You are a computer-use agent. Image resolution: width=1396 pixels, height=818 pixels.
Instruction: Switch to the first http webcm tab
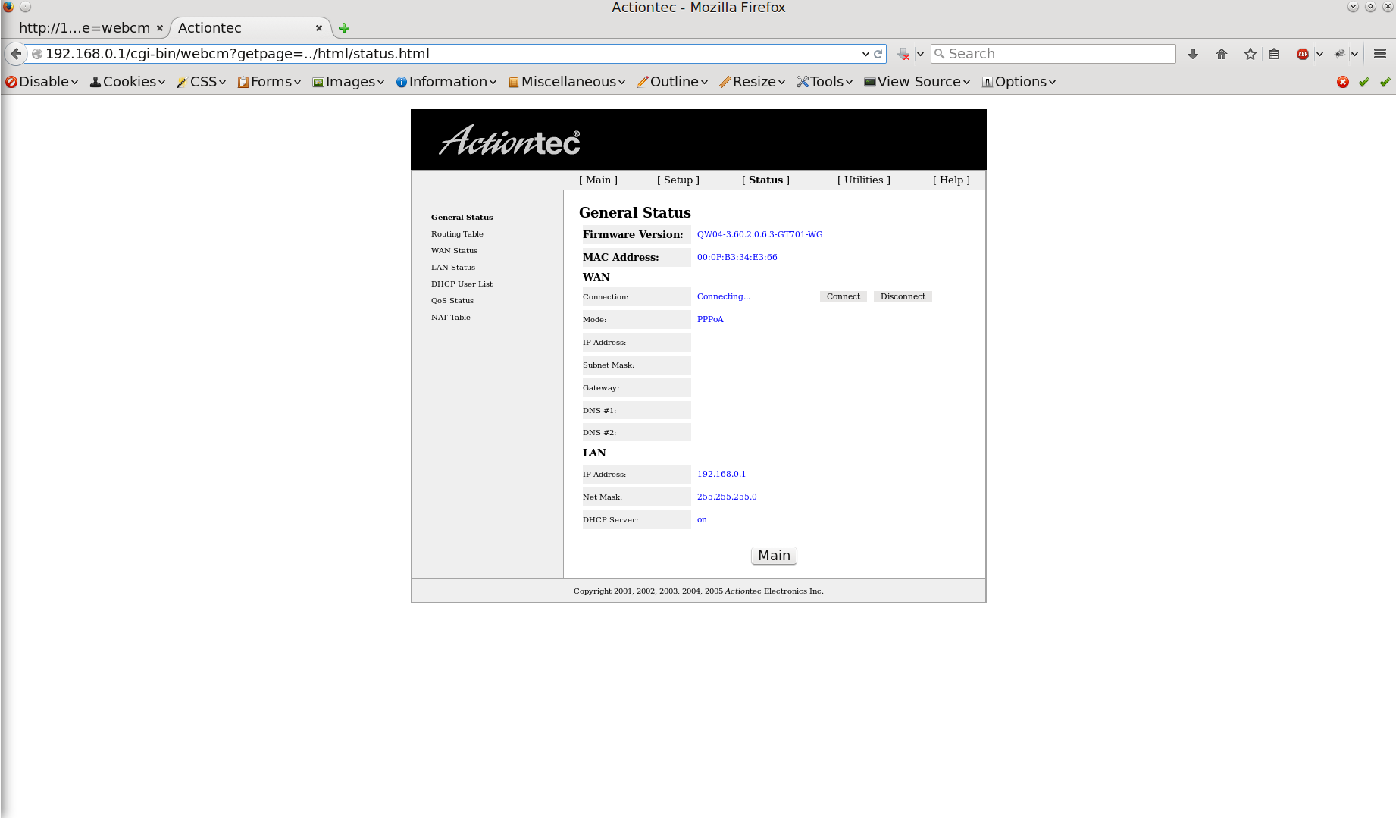(x=84, y=28)
